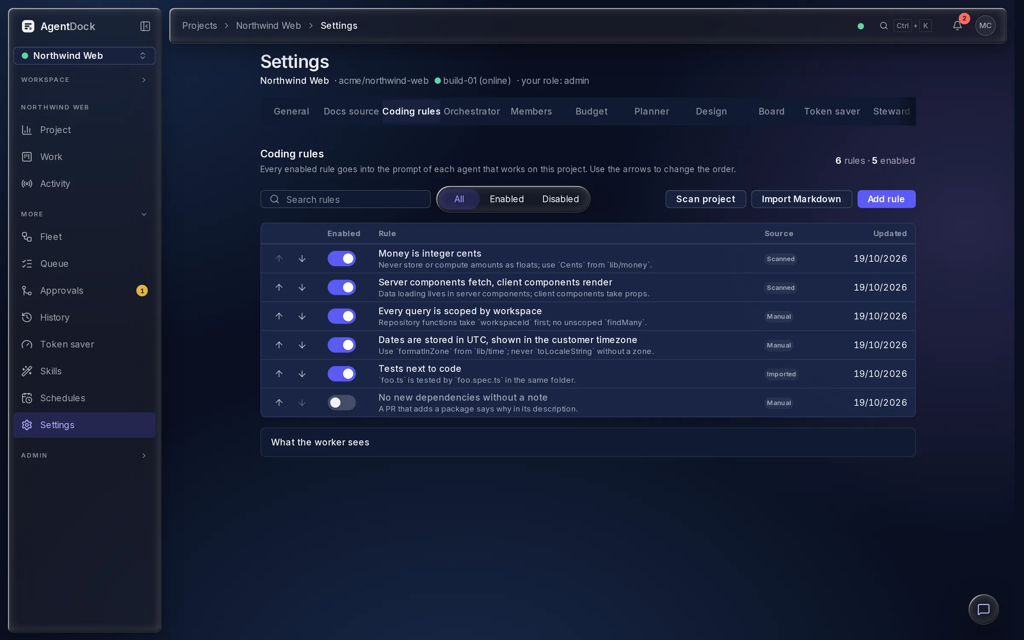This screenshot has width=1024, height=640.
Task: Open the Design tab
Action: pyautogui.click(x=711, y=111)
